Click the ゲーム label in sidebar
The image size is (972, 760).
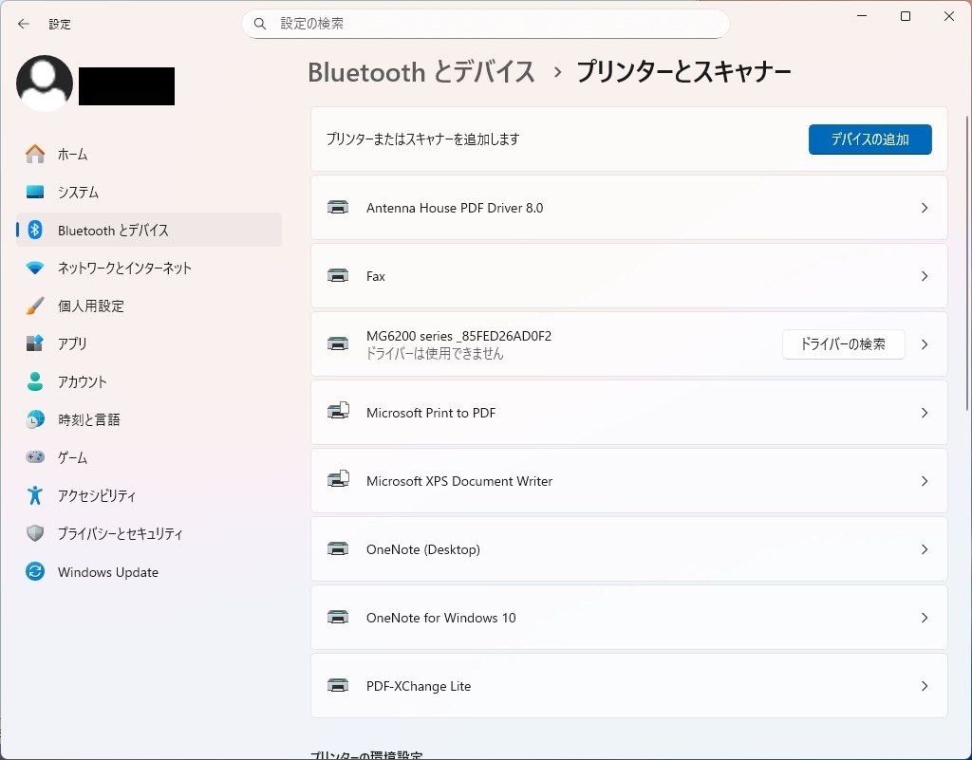[72, 457]
